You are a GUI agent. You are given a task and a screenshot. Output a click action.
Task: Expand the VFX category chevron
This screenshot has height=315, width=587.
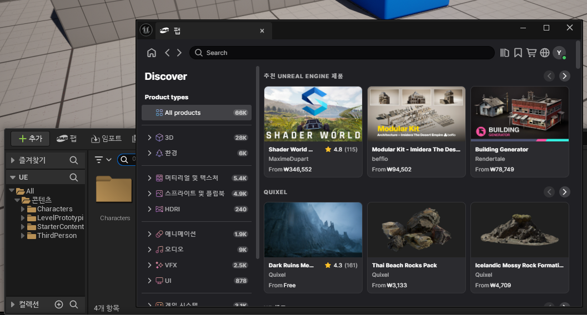149,265
